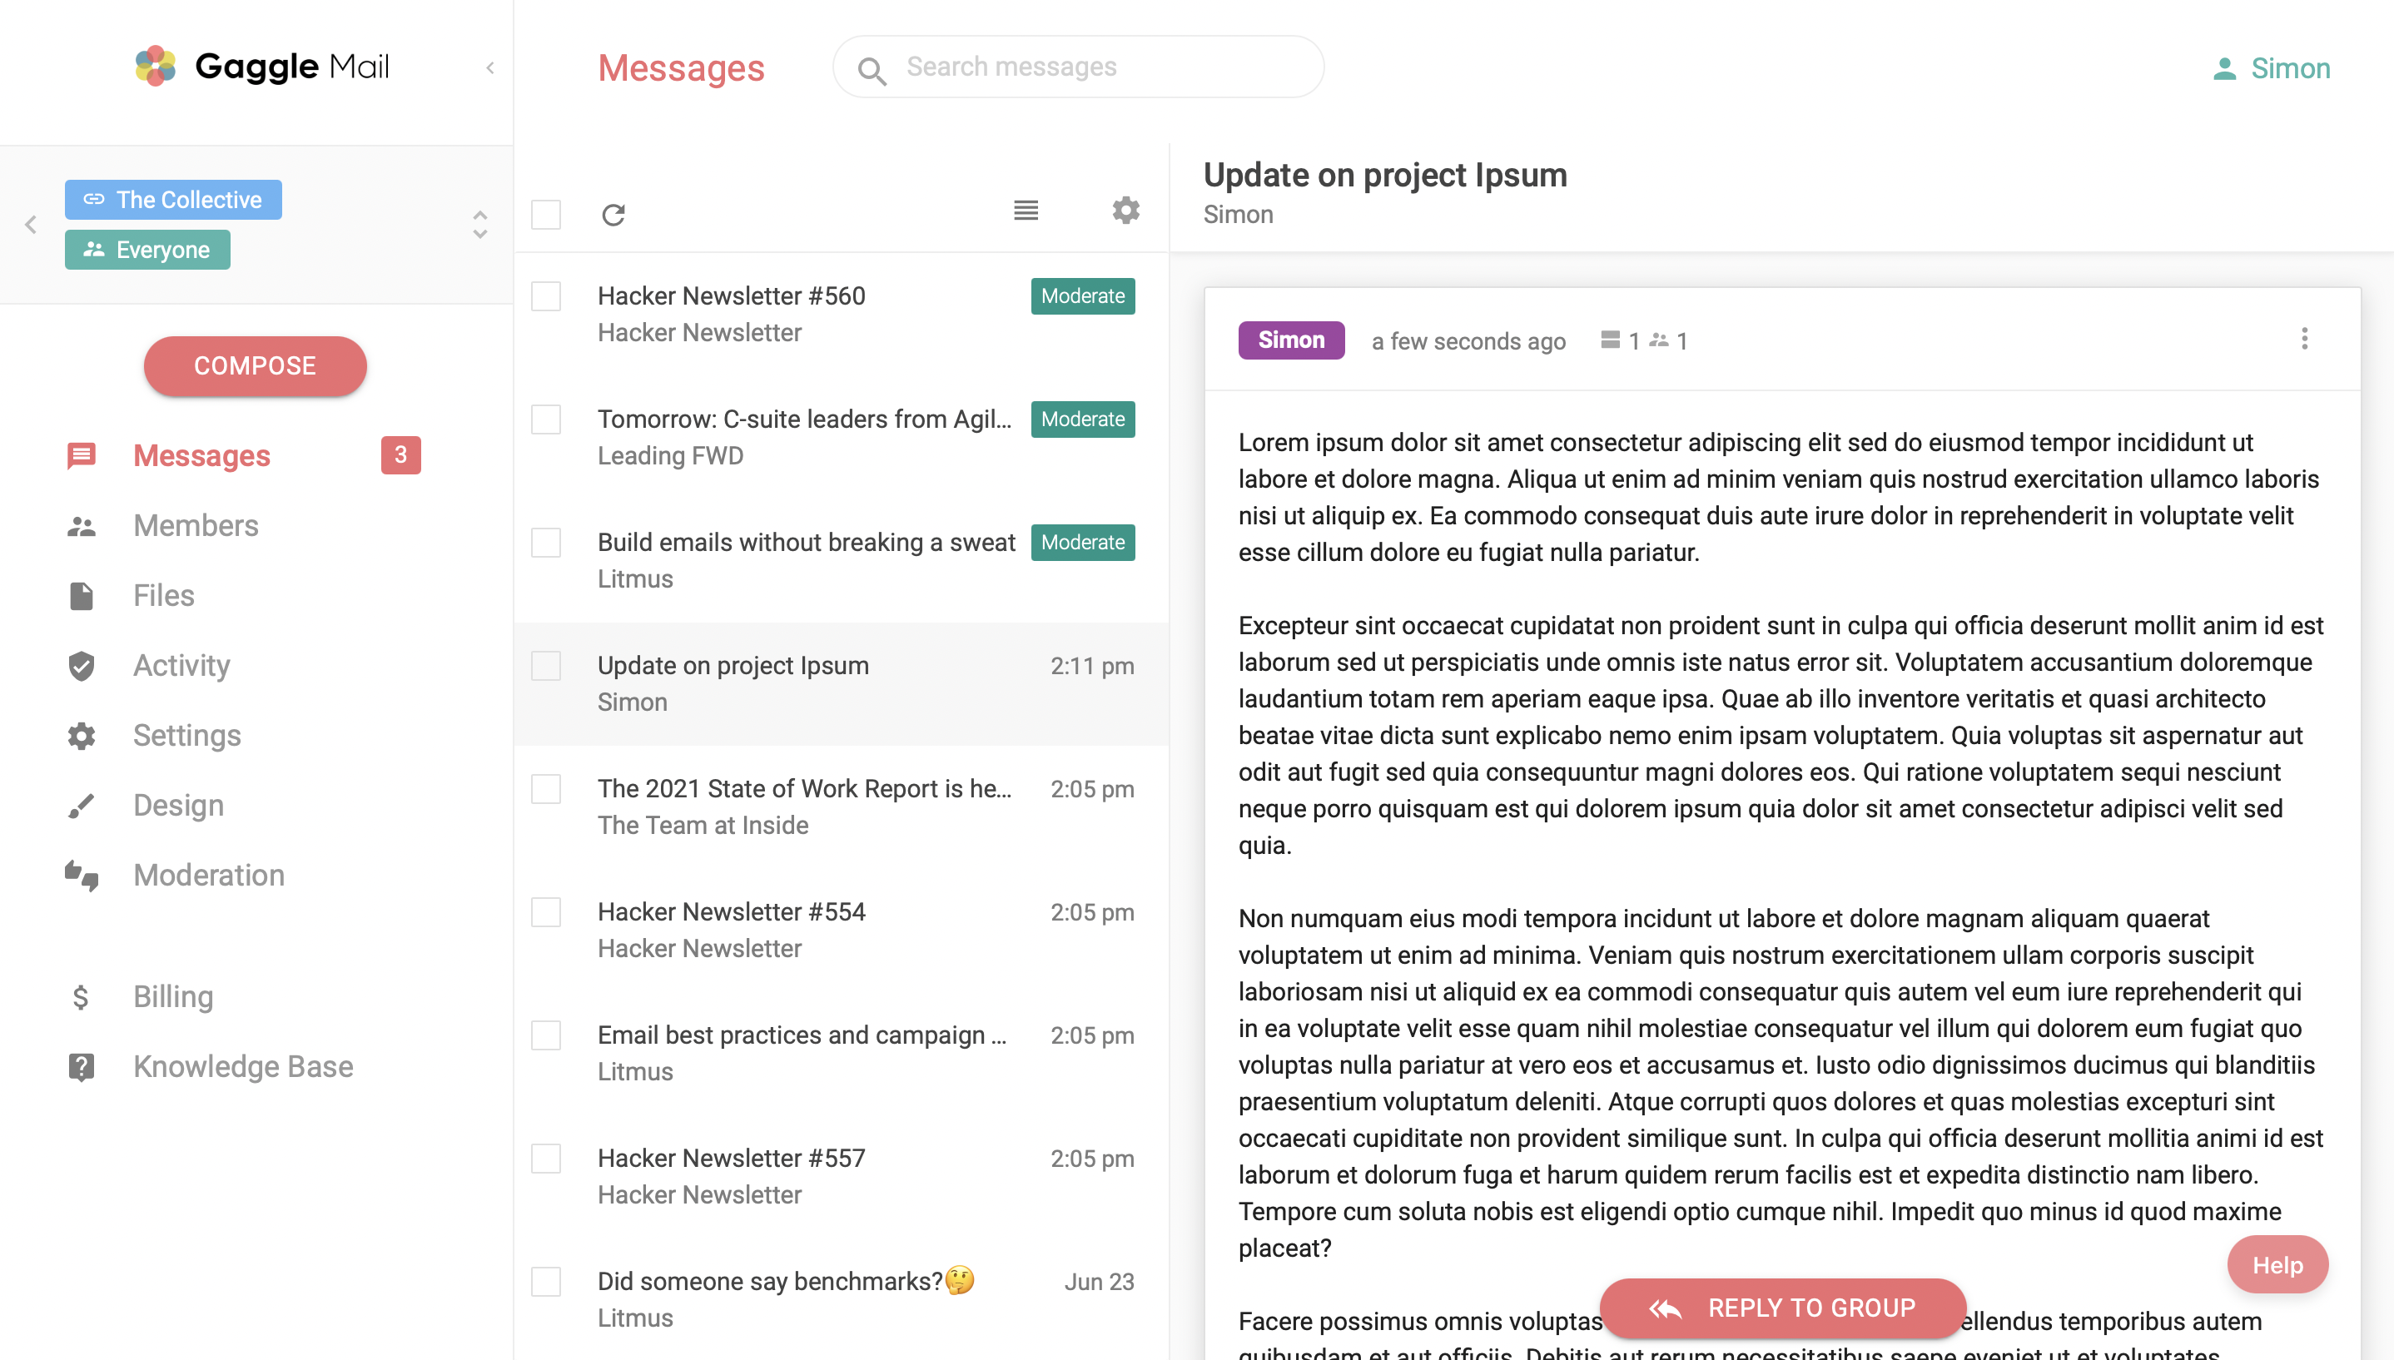
Task: Click REPLY TO GROUP
Action: coord(1782,1308)
